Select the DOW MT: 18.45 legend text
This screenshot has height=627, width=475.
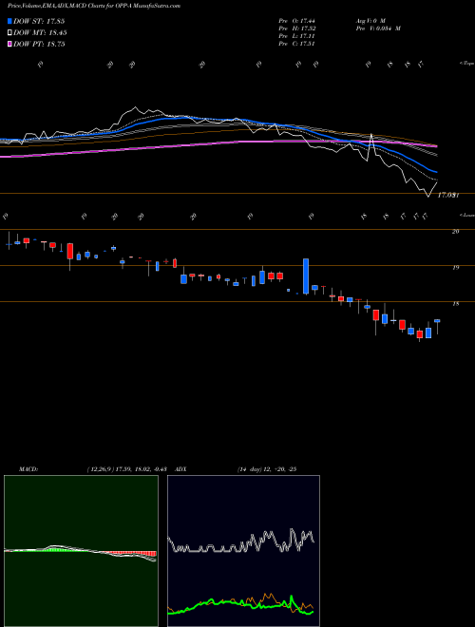point(40,33)
